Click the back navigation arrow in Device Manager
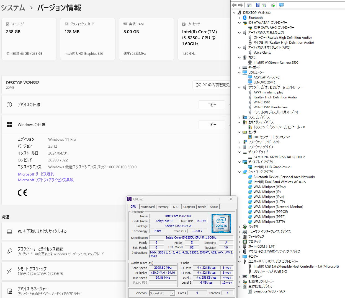 (234, 5)
